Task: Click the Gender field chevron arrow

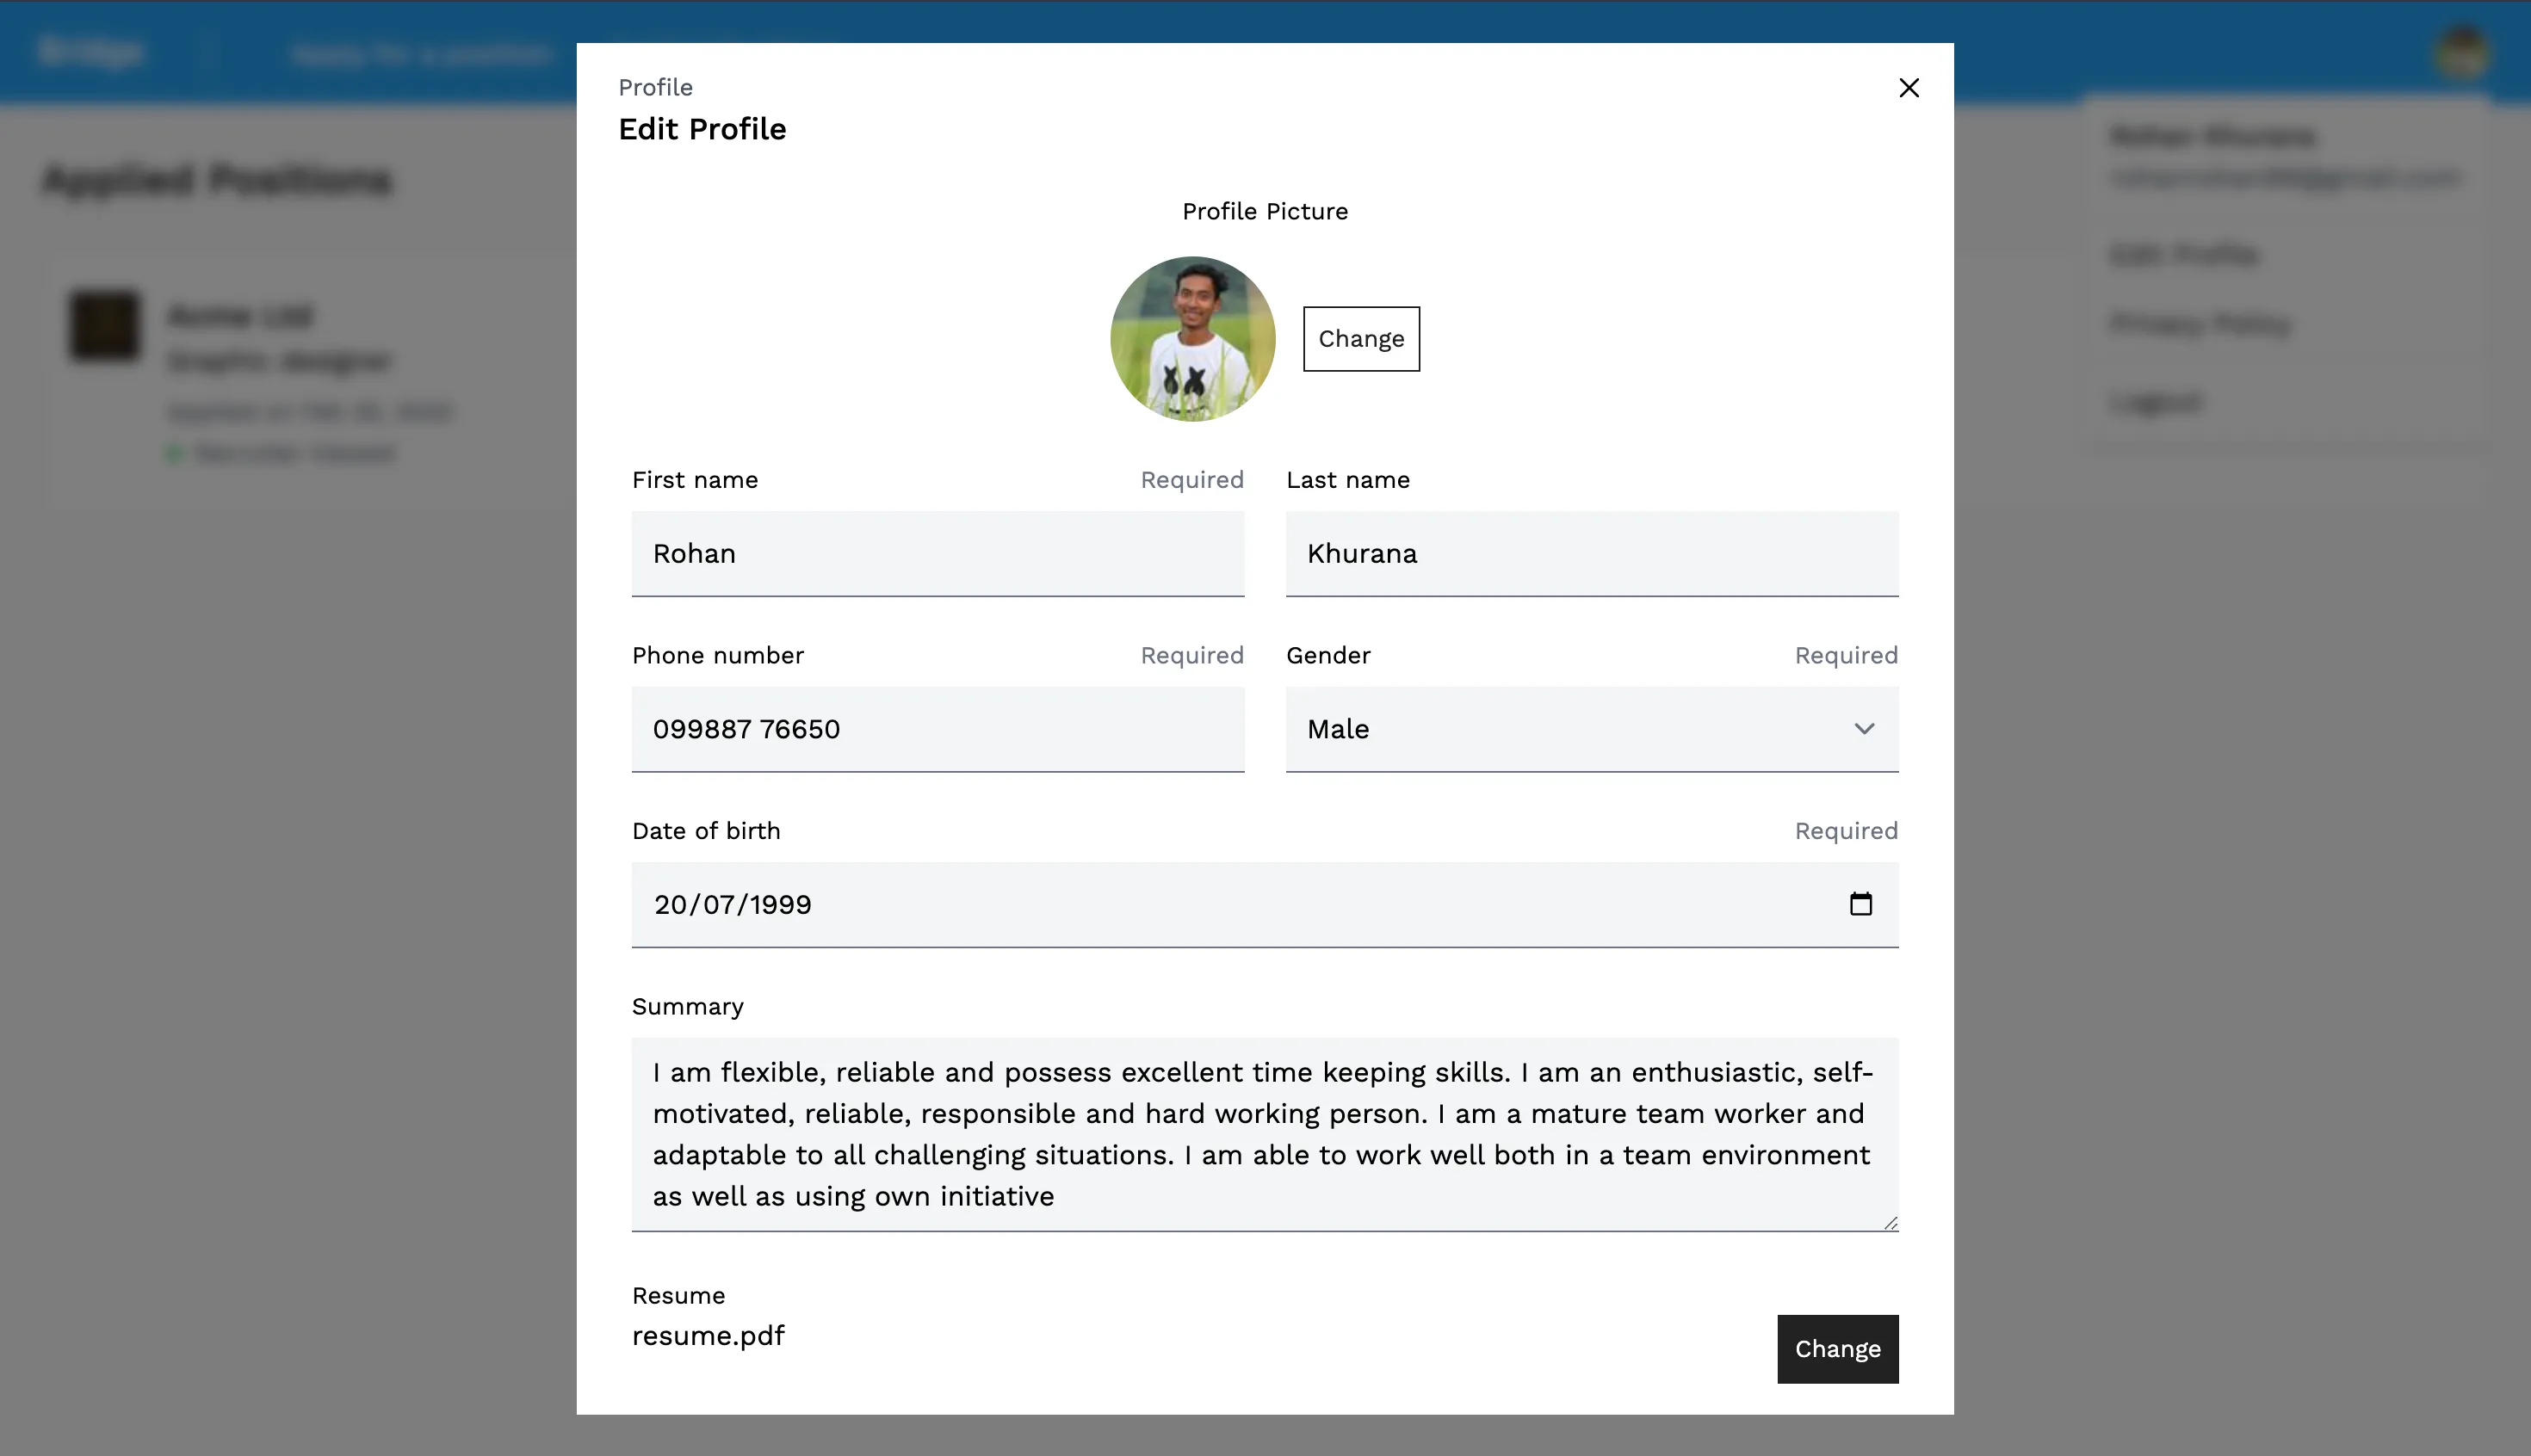Action: click(x=1863, y=729)
